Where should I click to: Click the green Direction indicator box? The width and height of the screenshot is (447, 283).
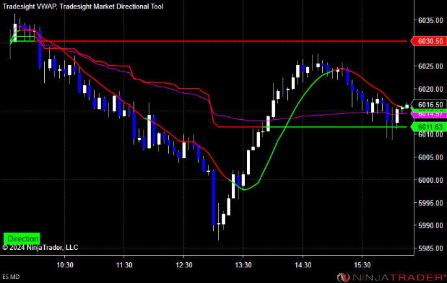point(22,239)
